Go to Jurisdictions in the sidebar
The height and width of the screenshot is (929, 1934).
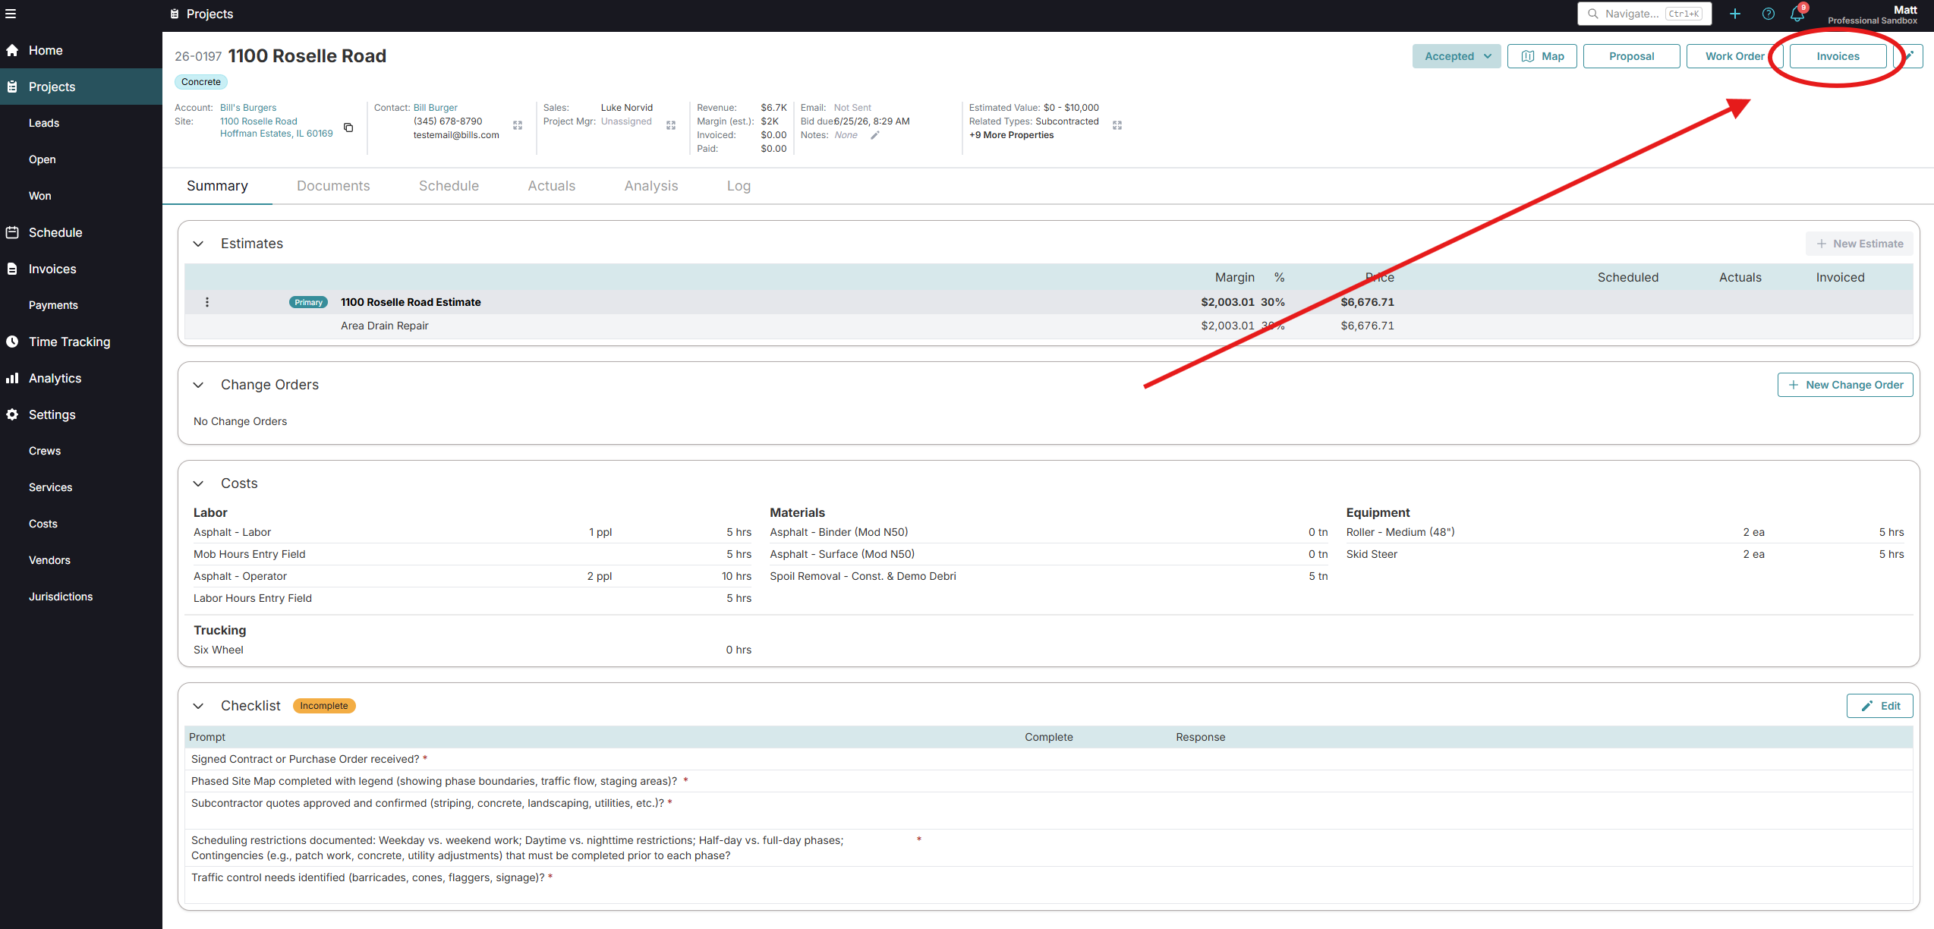pyautogui.click(x=61, y=597)
